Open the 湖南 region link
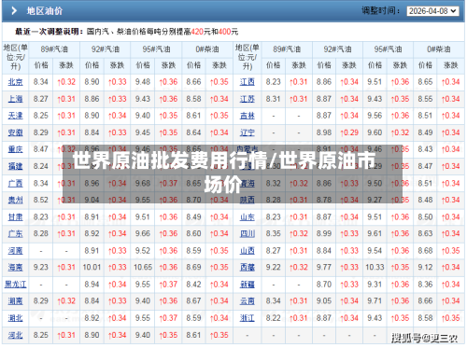 pos(15,301)
